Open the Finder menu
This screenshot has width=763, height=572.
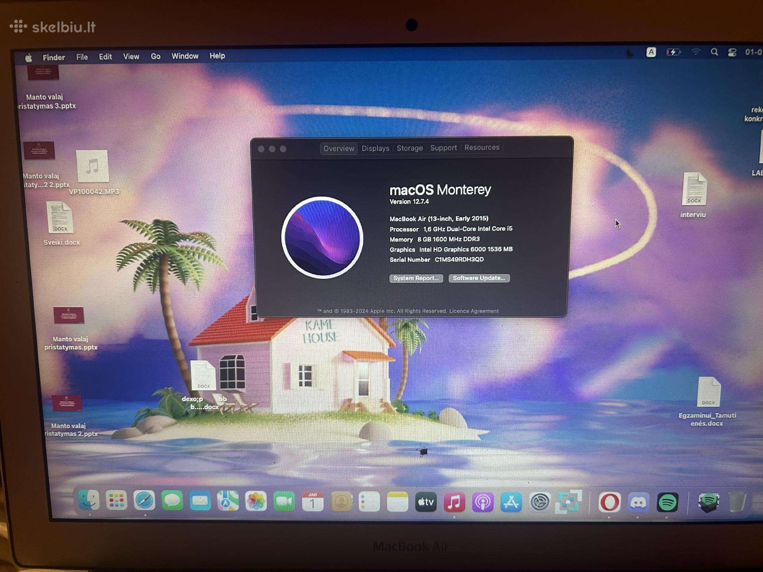[x=54, y=58]
